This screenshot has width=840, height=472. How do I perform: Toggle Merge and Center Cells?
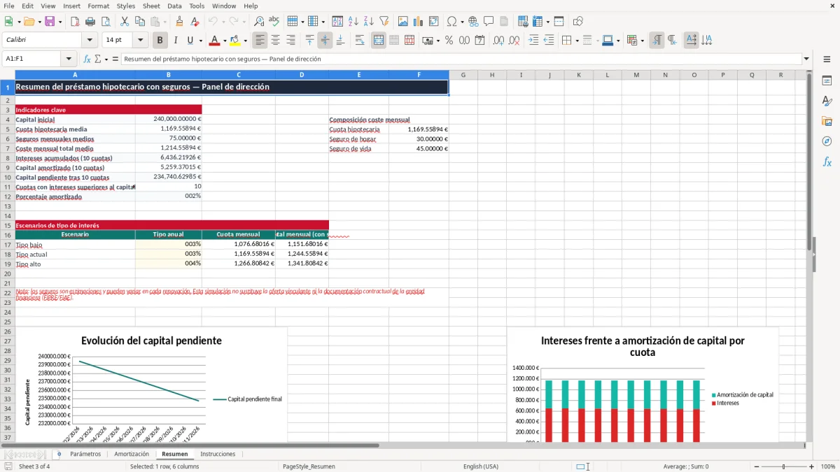tap(378, 41)
